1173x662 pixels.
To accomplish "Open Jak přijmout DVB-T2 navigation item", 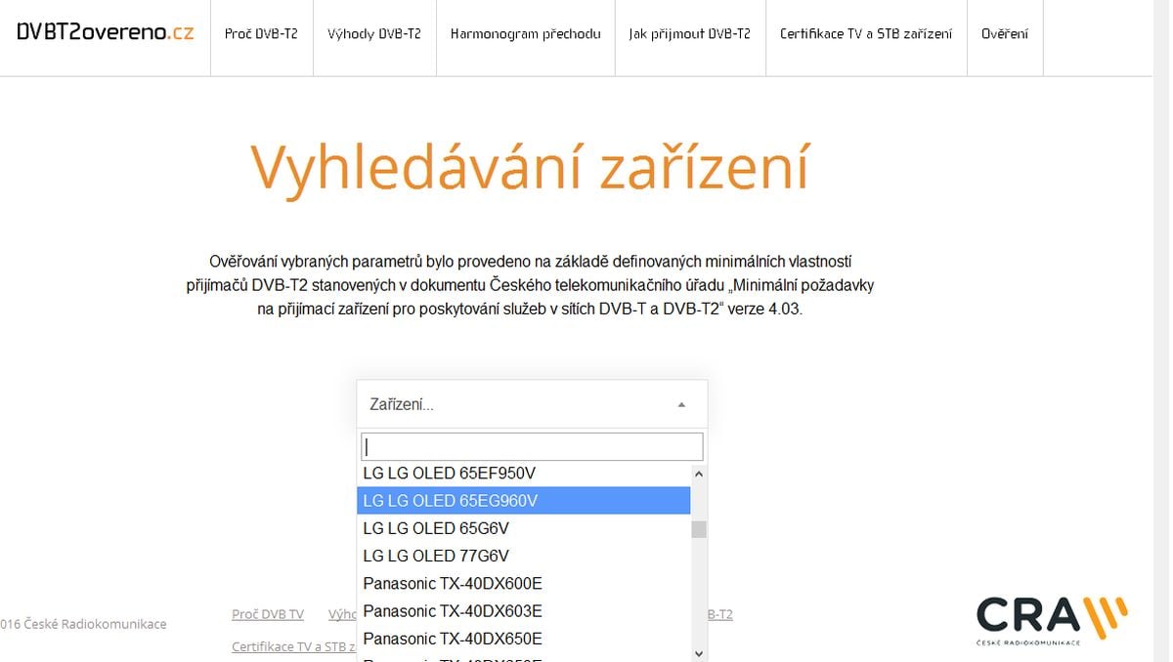I will pos(690,32).
